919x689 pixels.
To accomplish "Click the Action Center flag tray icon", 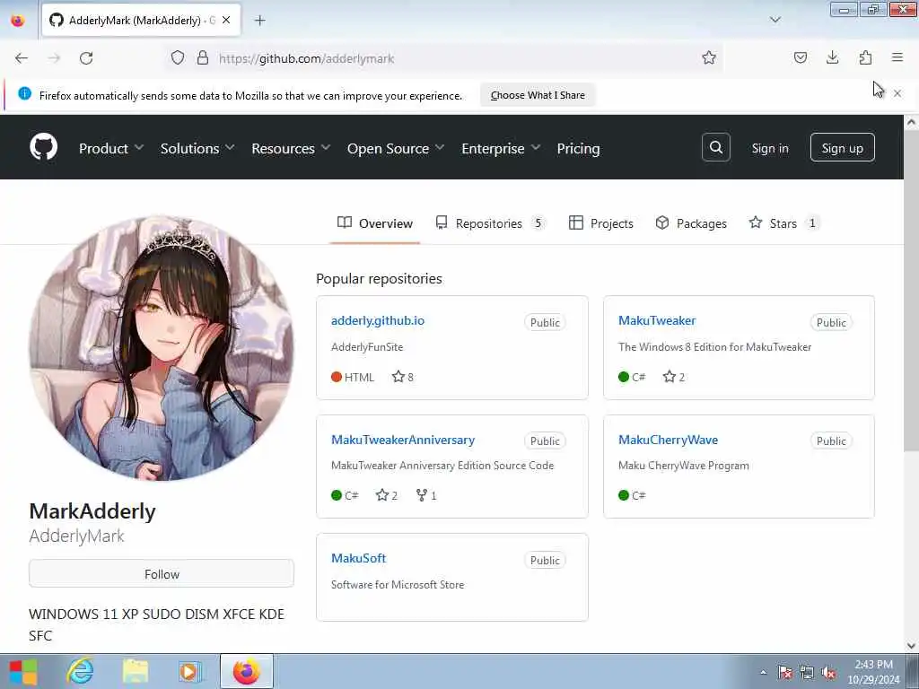I will (784, 673).
